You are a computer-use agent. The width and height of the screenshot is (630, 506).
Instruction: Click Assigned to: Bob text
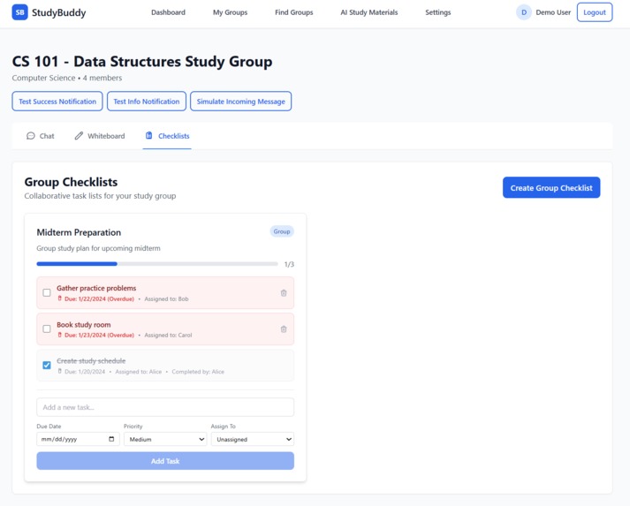(x=166, y=298)
